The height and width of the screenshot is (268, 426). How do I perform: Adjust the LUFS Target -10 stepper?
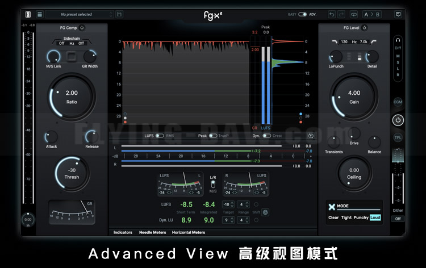coord(228,204)
